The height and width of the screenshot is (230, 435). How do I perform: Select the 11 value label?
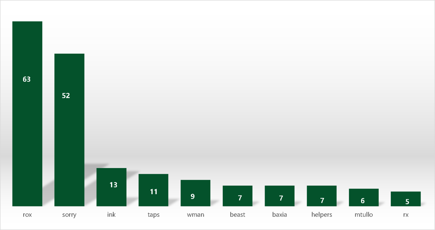tap(154, 192)
